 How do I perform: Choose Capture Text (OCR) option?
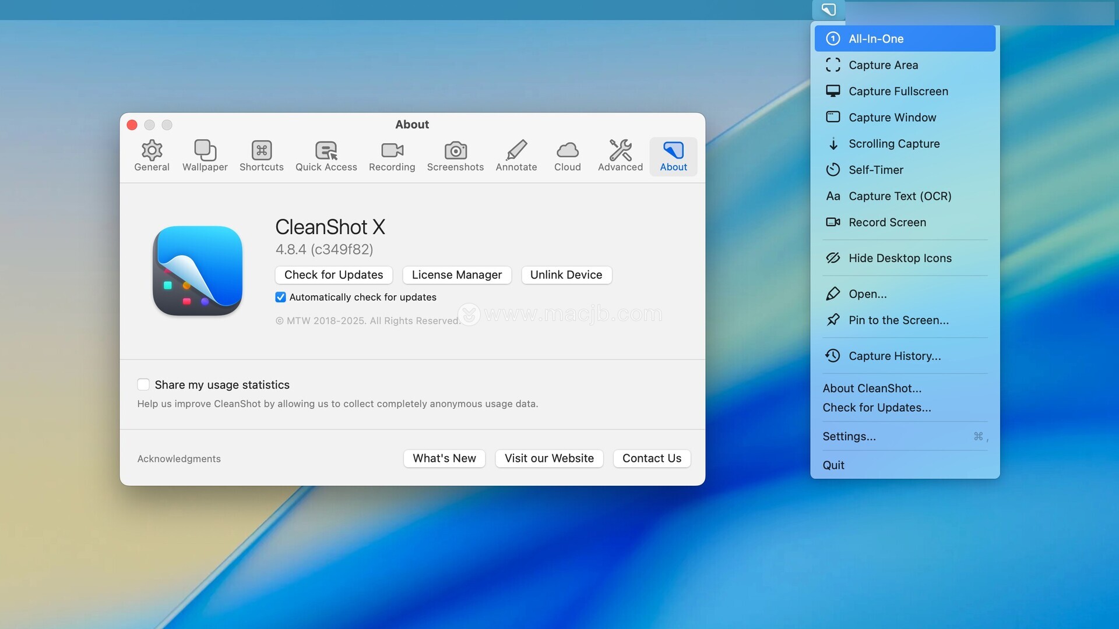(x=899, y=196)
